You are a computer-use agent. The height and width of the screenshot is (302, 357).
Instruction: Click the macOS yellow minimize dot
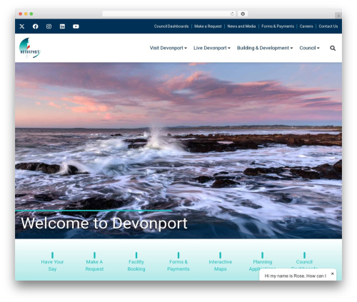tap(26, 14)
